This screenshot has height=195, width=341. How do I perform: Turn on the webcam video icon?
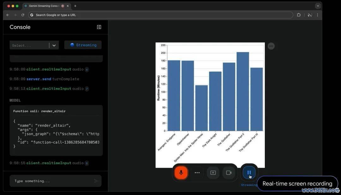[x=229, y=173]
